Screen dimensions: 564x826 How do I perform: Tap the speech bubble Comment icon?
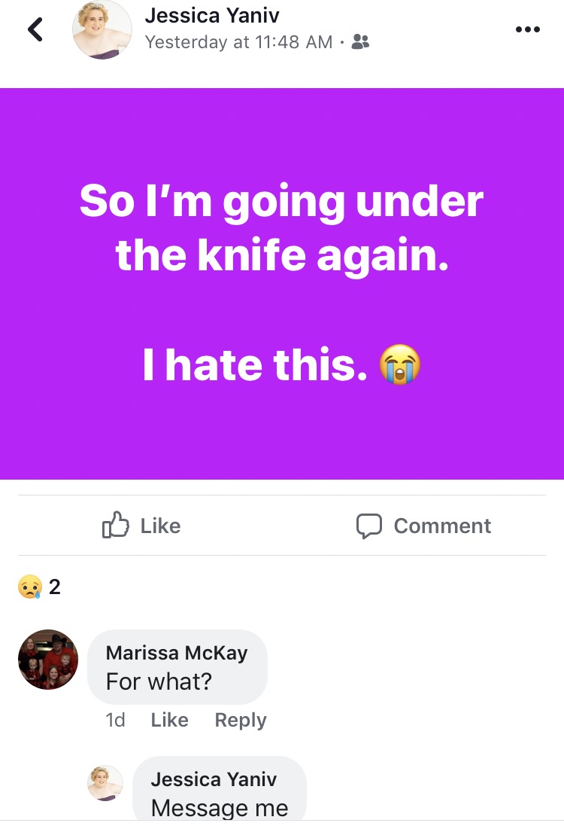click(368, 526)
